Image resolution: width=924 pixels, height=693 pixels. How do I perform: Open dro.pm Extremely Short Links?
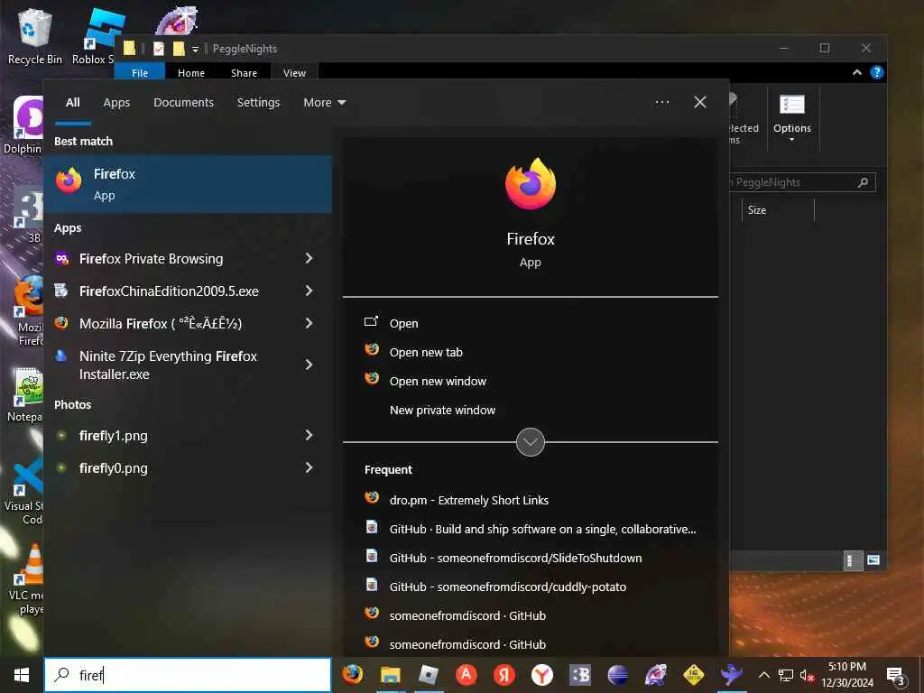pyautogui.click(x=468, y=500)
